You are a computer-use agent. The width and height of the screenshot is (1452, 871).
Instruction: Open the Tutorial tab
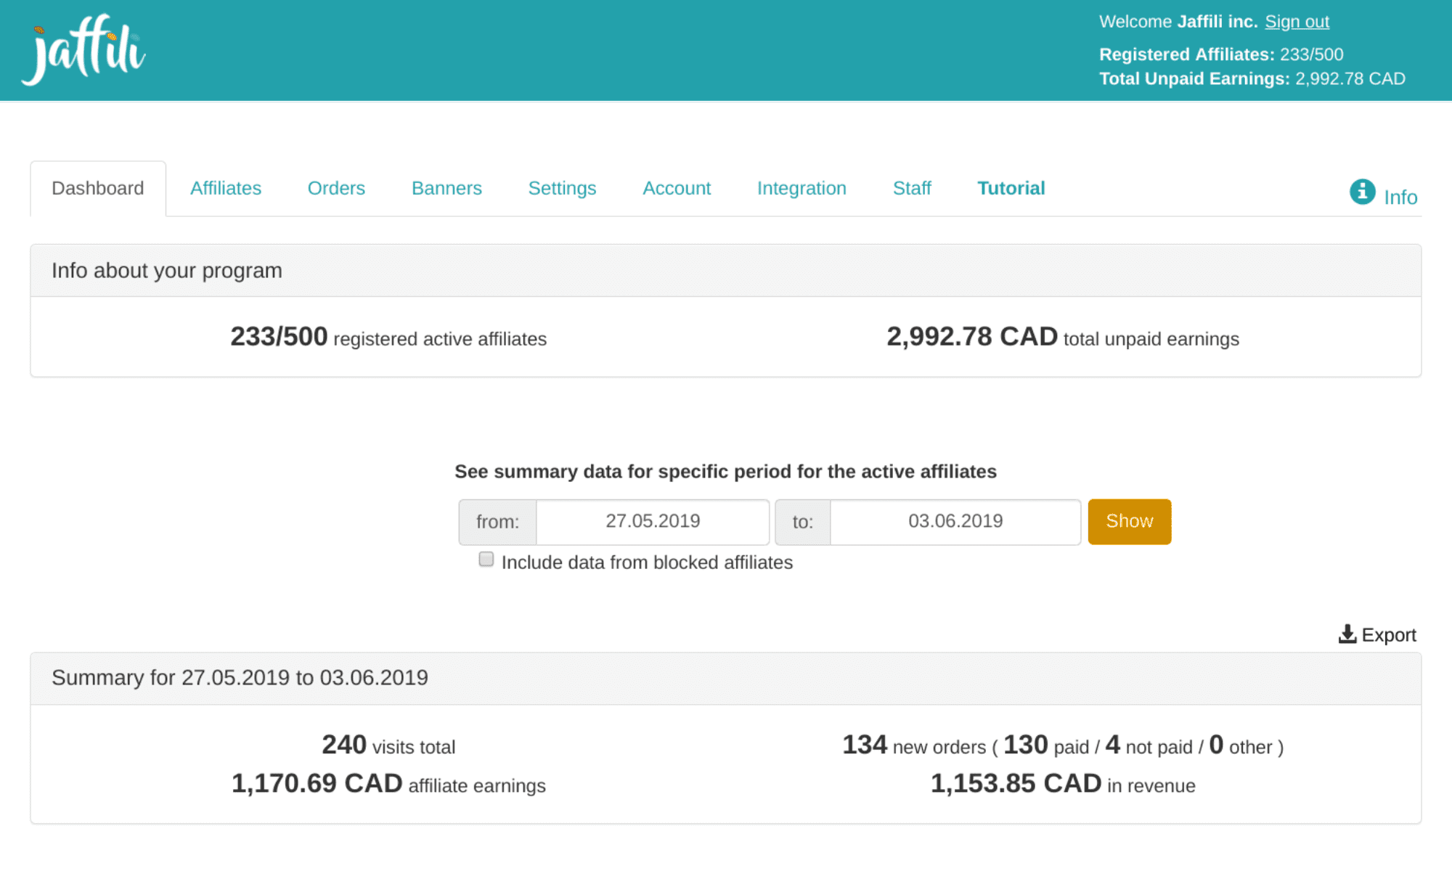click(1011, 189)
